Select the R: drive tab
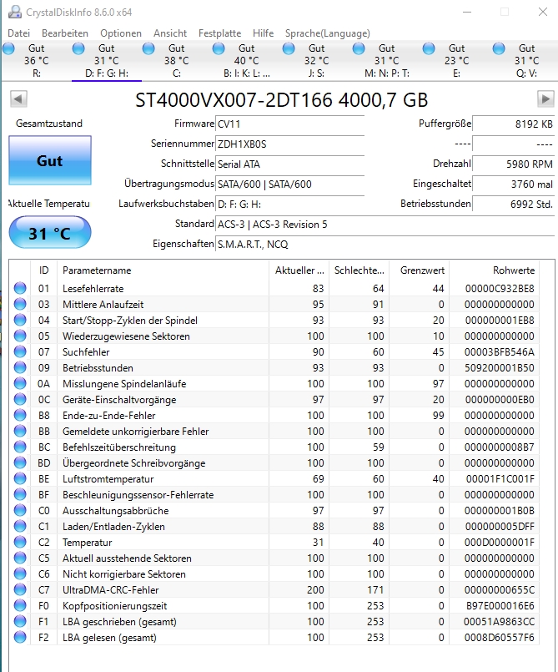The image size is (558, 672). (37, 60)
